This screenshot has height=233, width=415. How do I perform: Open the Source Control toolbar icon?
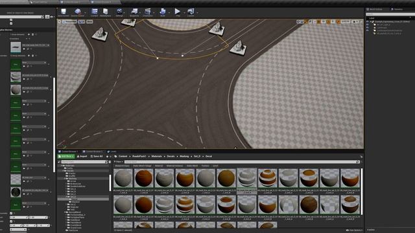(x=78, y=12)
